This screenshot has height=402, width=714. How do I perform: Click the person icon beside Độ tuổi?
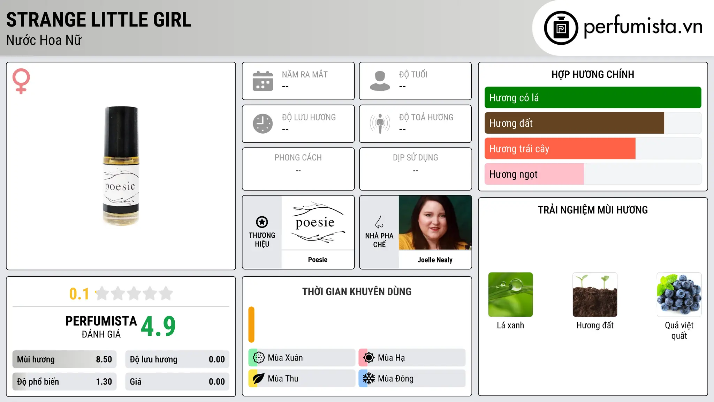coord(380,81)
